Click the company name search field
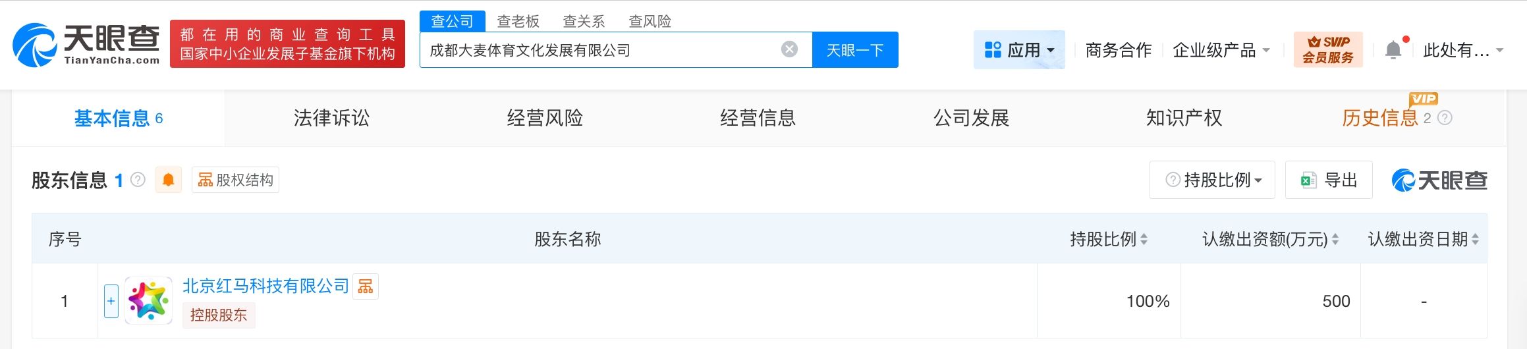The width and height of the screenshot is (1527, 349). click(599, 50)
